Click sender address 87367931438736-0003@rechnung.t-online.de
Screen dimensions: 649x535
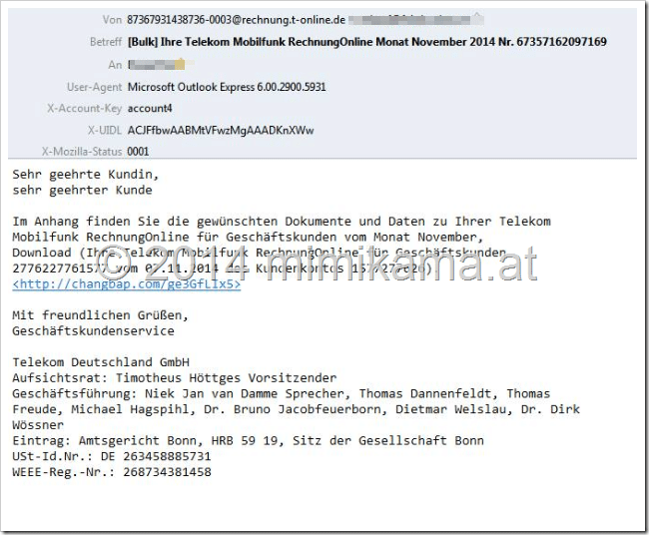236,20
